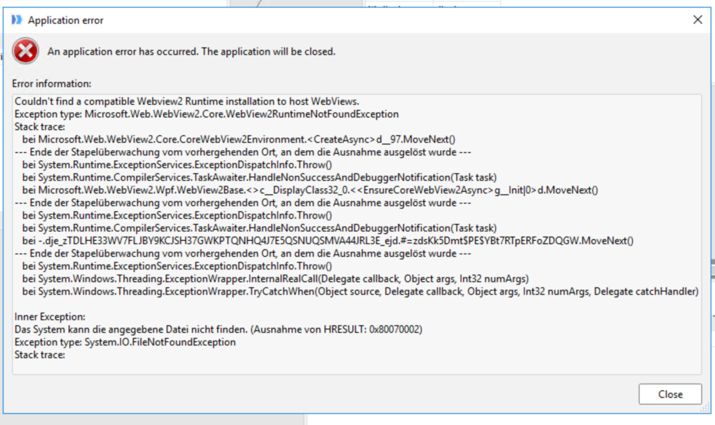Click the WebView2RuntimeNotFoundException exception type line

[x=207, y=114]
